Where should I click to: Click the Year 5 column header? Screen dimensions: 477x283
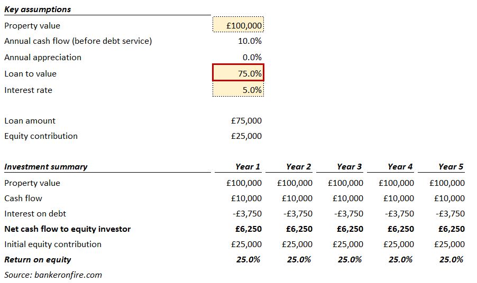[451, 166]
